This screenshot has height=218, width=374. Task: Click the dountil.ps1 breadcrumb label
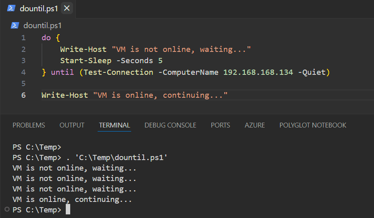tap(42, 25)
